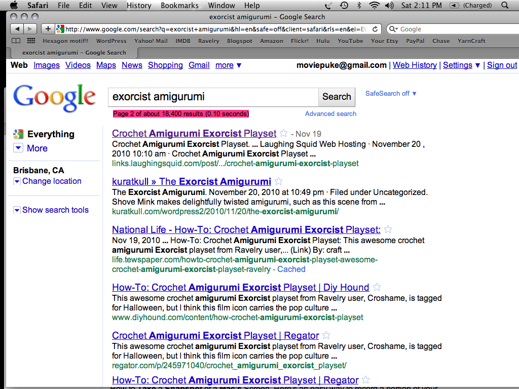This screenshot has width=519, height=389.
Task: Click the Wi-Fi status icon
Action: pos(375,6)
